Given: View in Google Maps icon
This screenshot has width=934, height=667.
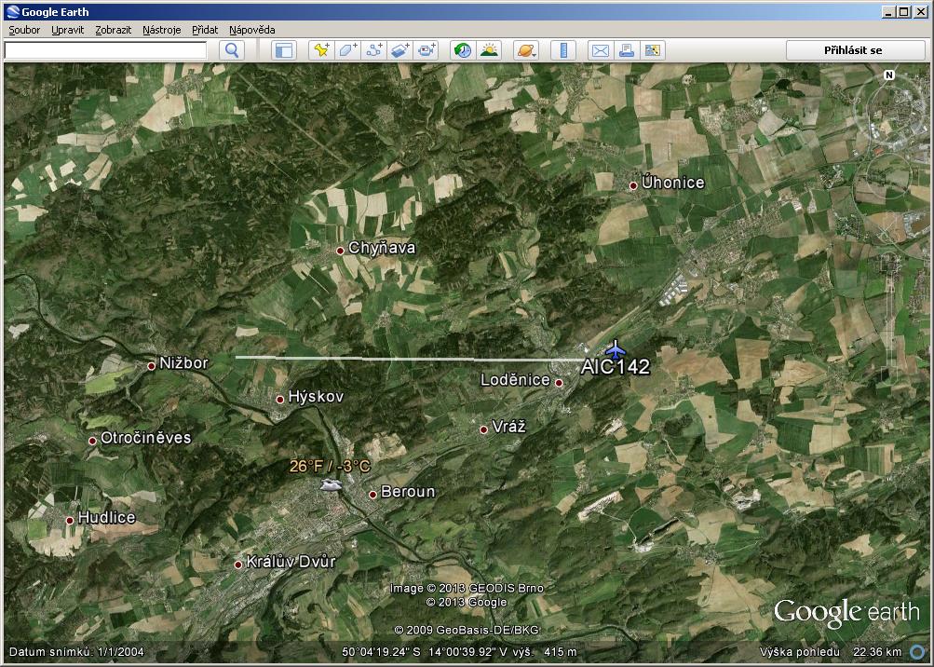Looking at the screenshot, I should coord(652,50).
